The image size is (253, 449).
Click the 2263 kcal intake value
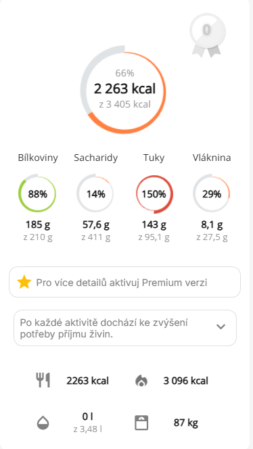(88, 381)
